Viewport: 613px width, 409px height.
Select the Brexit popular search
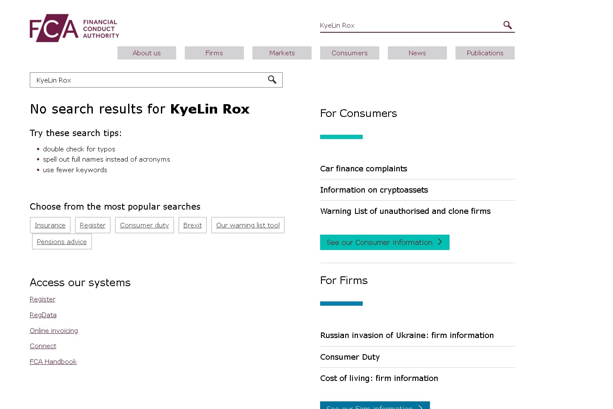(192, 225)
